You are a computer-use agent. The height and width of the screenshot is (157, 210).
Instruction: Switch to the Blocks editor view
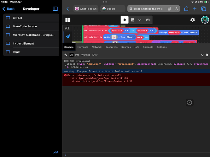(x=125, y=20)
